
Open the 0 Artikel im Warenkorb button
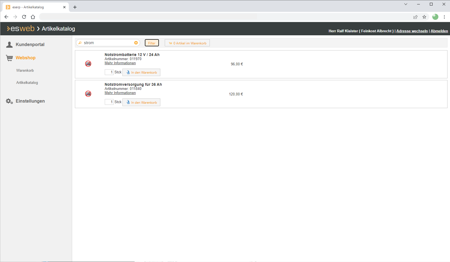[187, 43]
